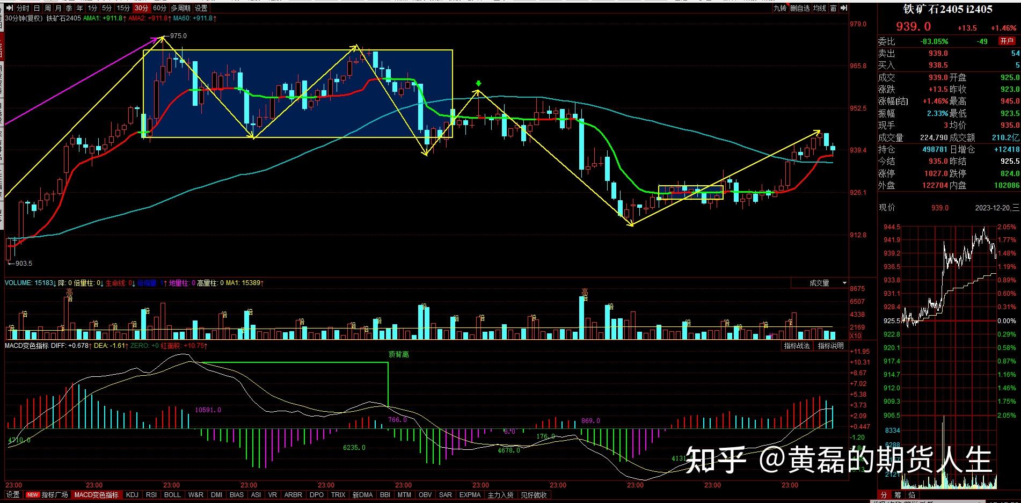Click the X10 volume scale label
1021x503 pixels.
[856, 336]
